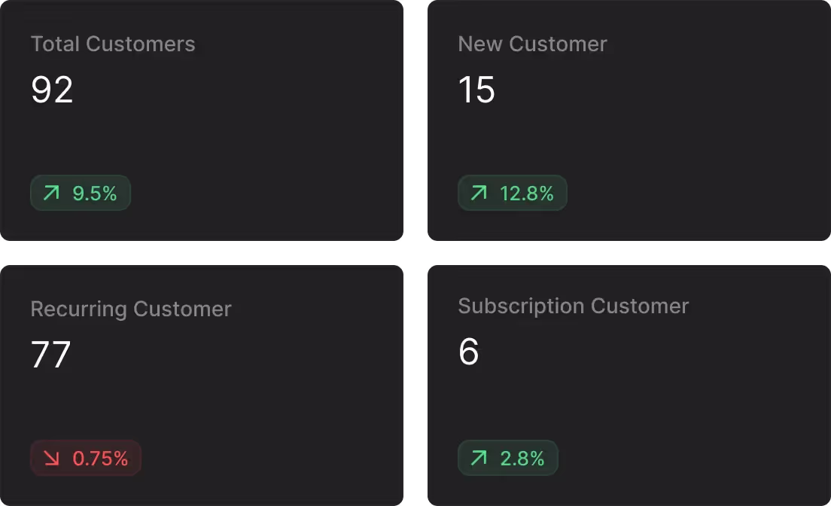831x506 pixels.
Task: Click the up-arrow trend icon beside 2.8%
Action: tap(479, 458)
